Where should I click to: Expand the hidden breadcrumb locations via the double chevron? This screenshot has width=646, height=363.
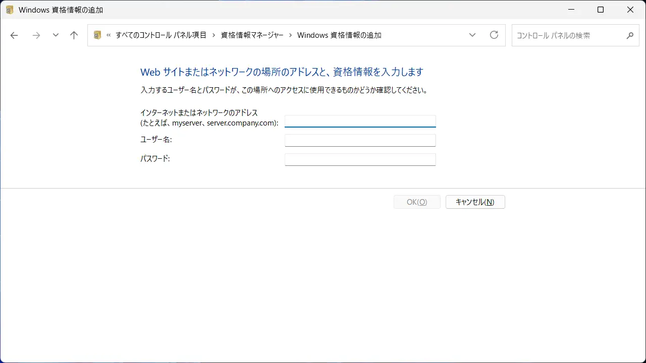click(108, 35)
